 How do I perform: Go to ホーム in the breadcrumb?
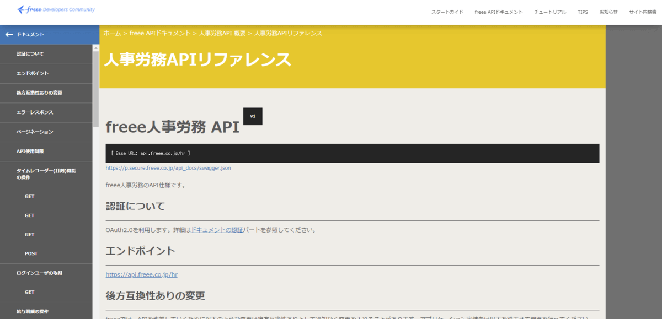pyautogui.click(x=112, y=33)
